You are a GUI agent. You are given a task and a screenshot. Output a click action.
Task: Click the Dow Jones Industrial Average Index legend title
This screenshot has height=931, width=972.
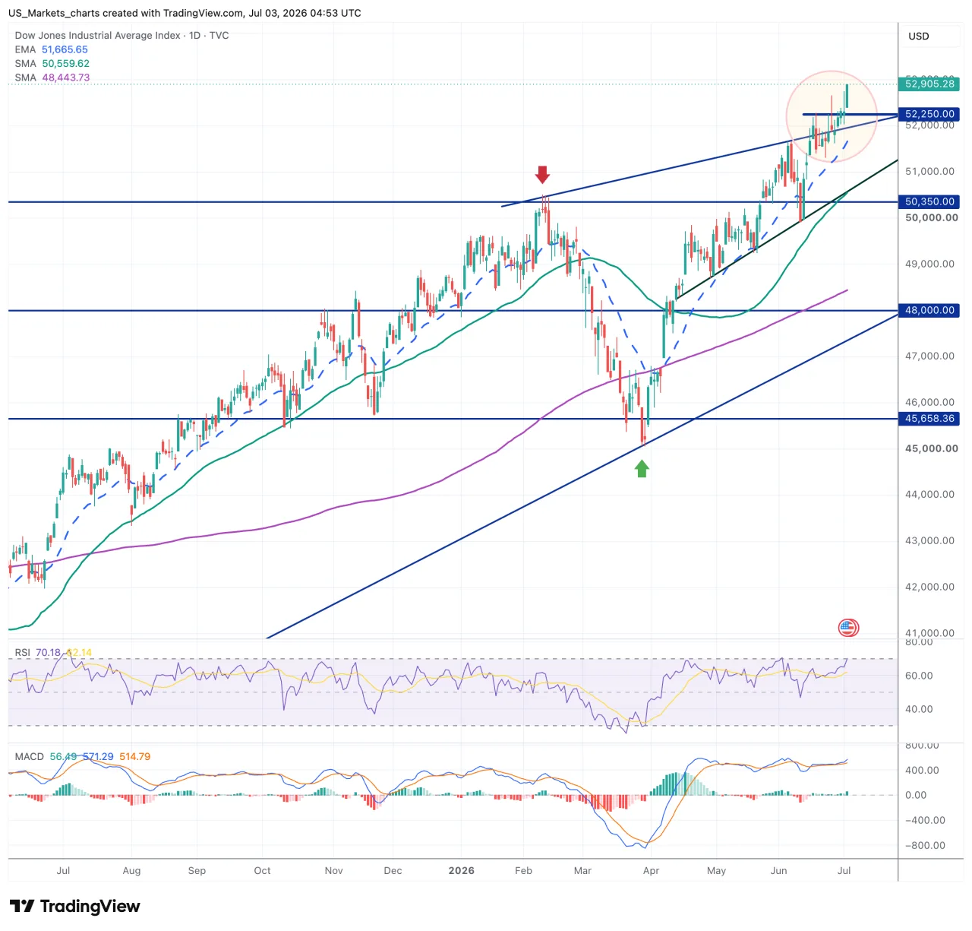click(x=121, y=35)
